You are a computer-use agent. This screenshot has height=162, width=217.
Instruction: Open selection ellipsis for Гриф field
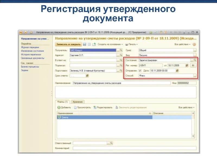click(195, 50)
